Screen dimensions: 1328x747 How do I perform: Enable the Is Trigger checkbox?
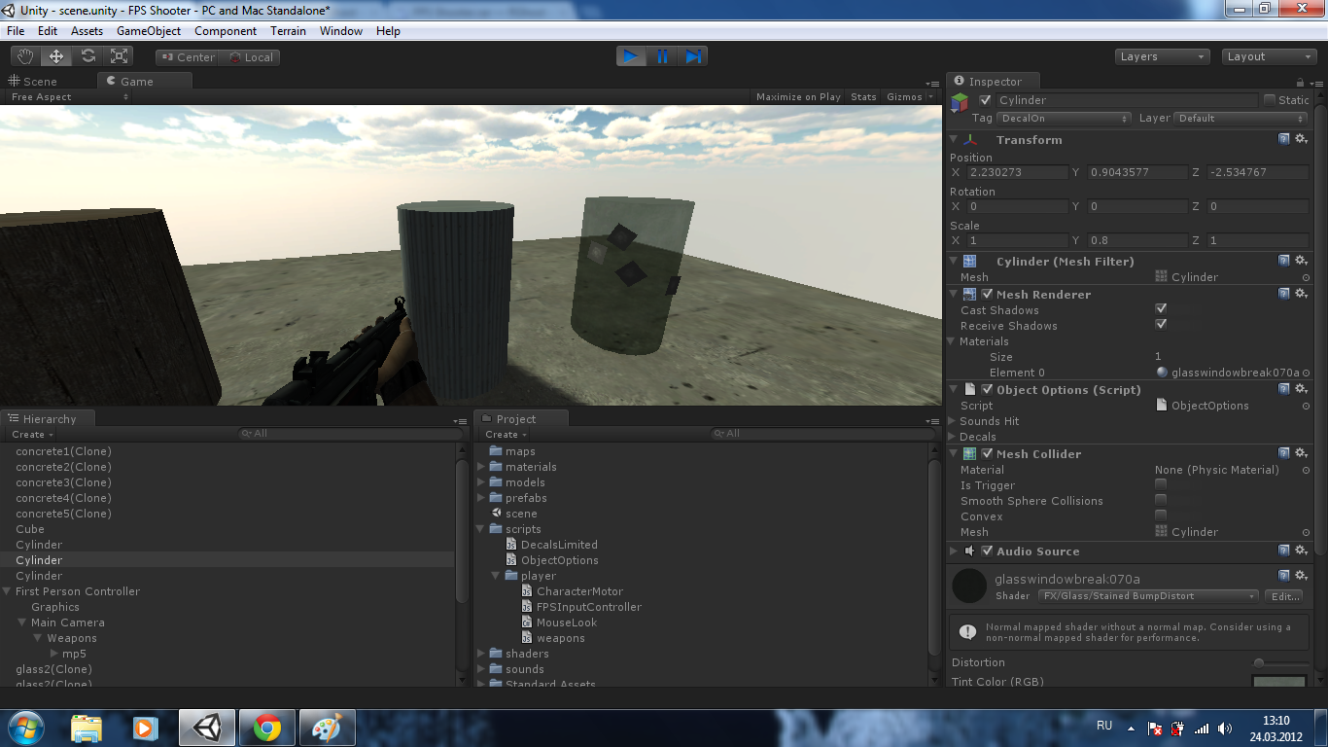point(1161,484)
